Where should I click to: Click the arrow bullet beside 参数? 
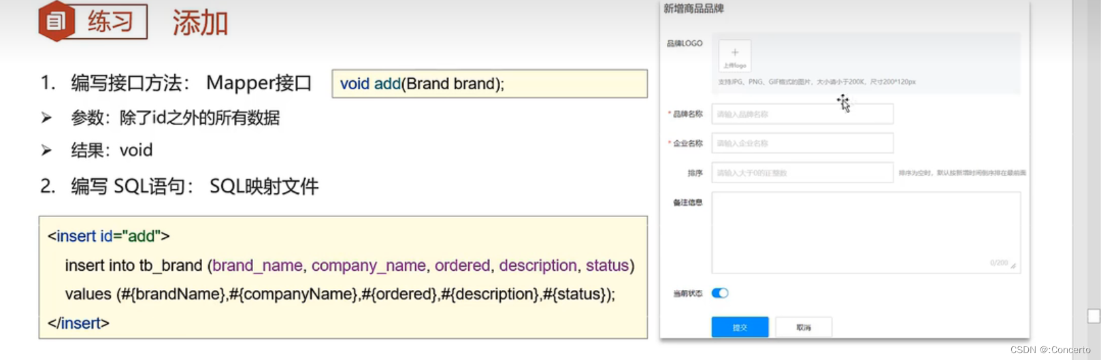pos(46,118)
